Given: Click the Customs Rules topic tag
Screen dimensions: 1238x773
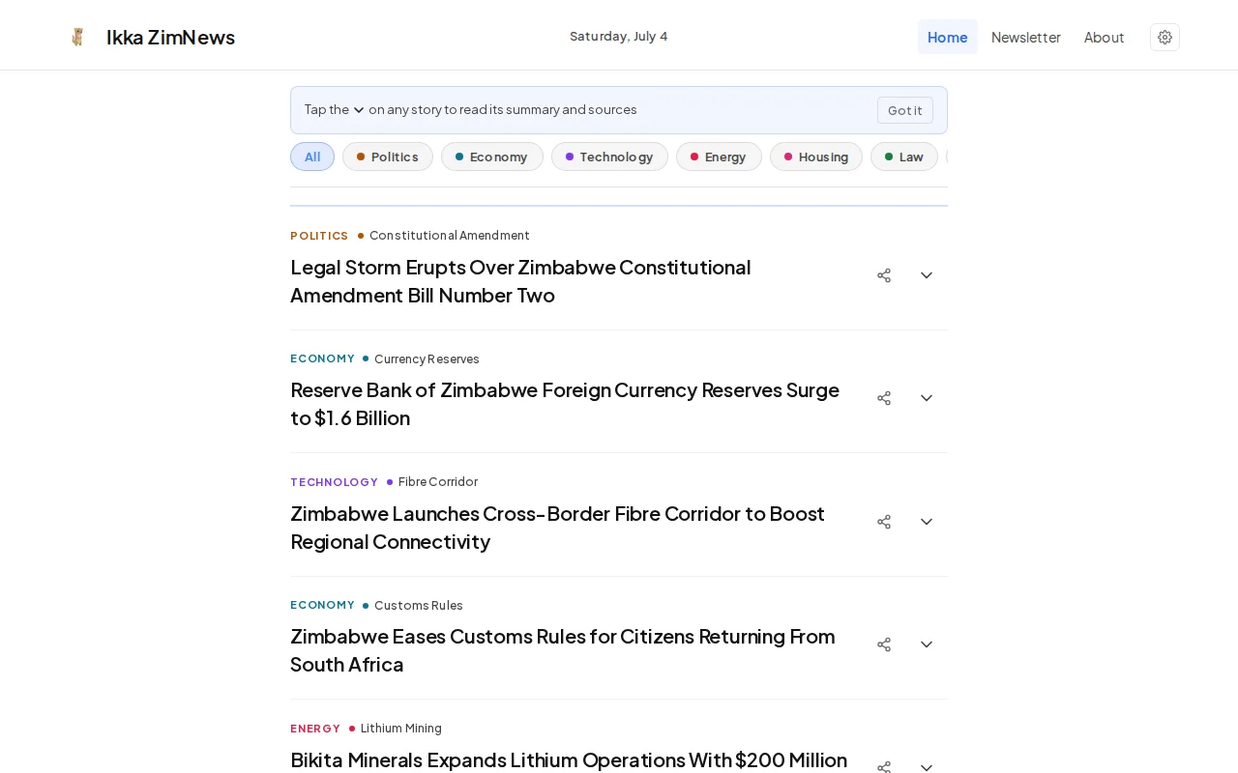Looking at the screenshot, I should pos(419,605).
